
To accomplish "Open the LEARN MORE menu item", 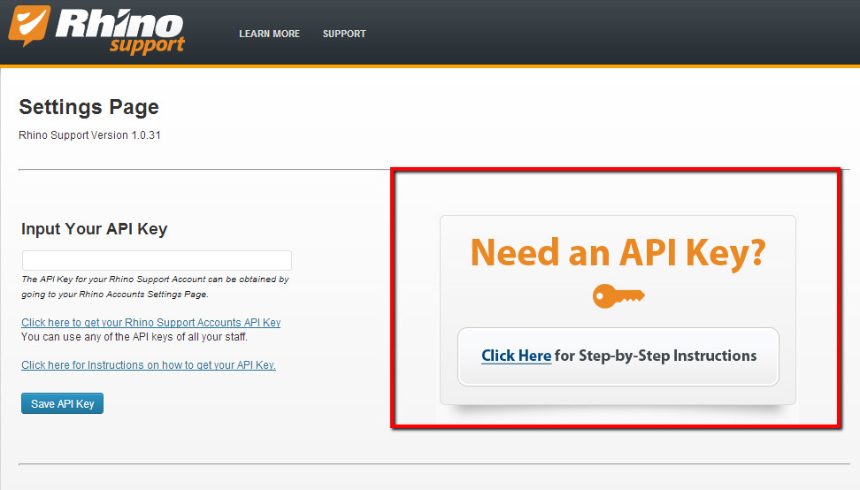I will click(x=269, y=34).
